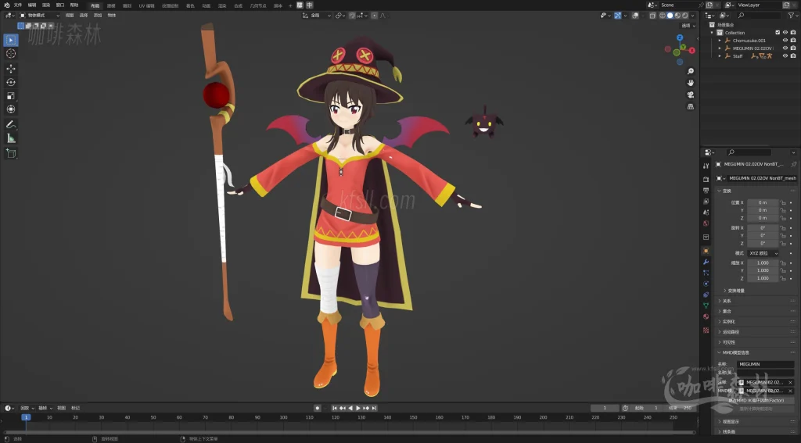
Task: Open the World properties tab
Action: pyautogui.click(x=706, y=223)
